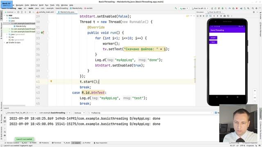The height and width of the screenshot is (147, 262).
Task: Click the run() override gutter icon at line 32
Action: coord(43,33)
